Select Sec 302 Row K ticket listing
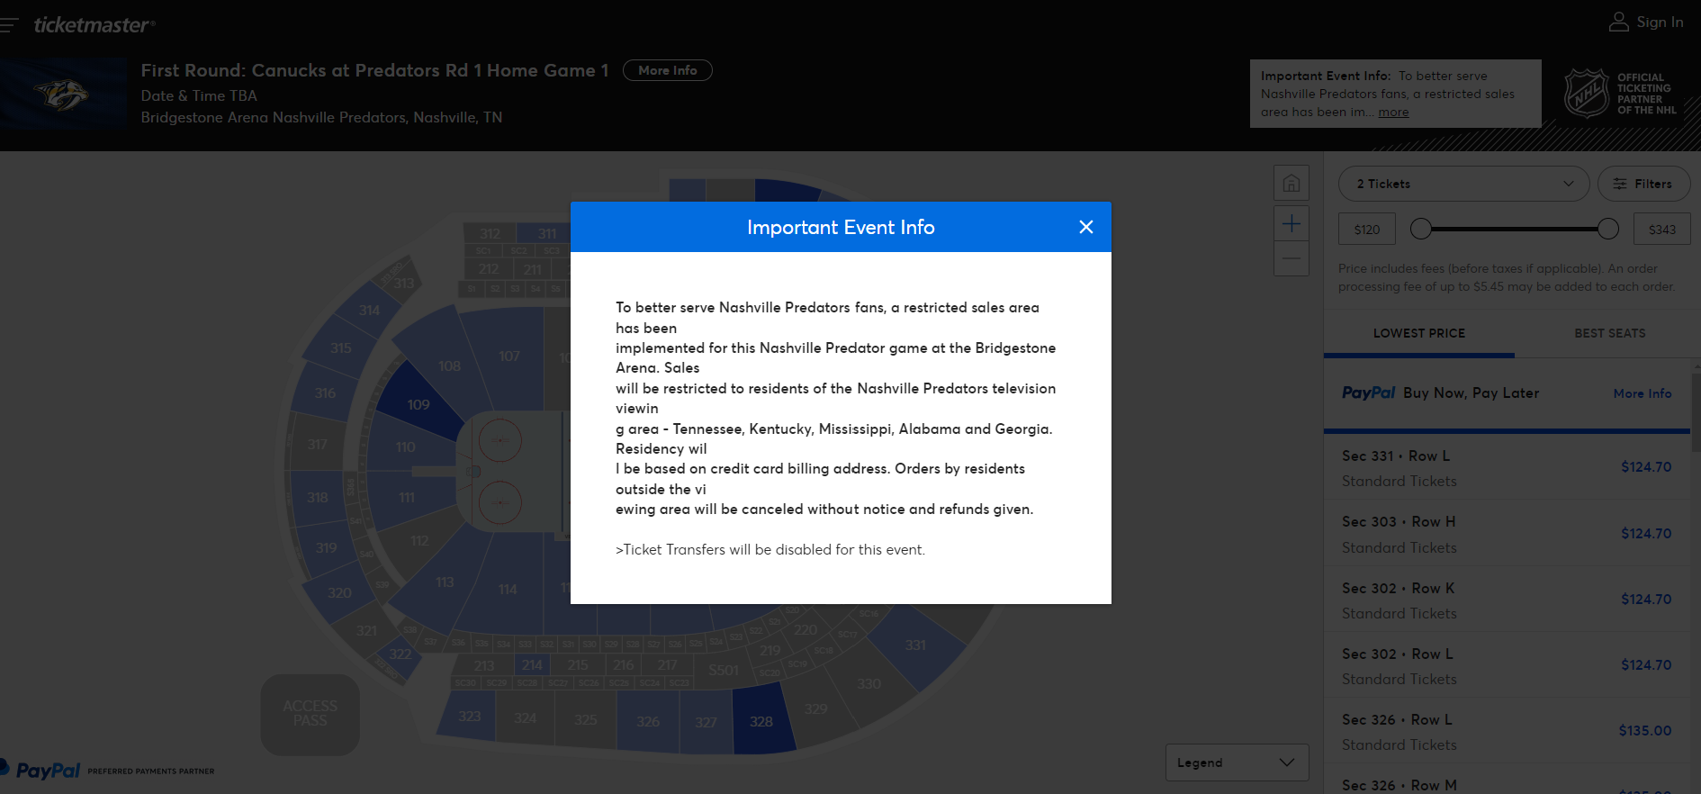The height and width of the screenshot is (794, 1701). 1507,599
